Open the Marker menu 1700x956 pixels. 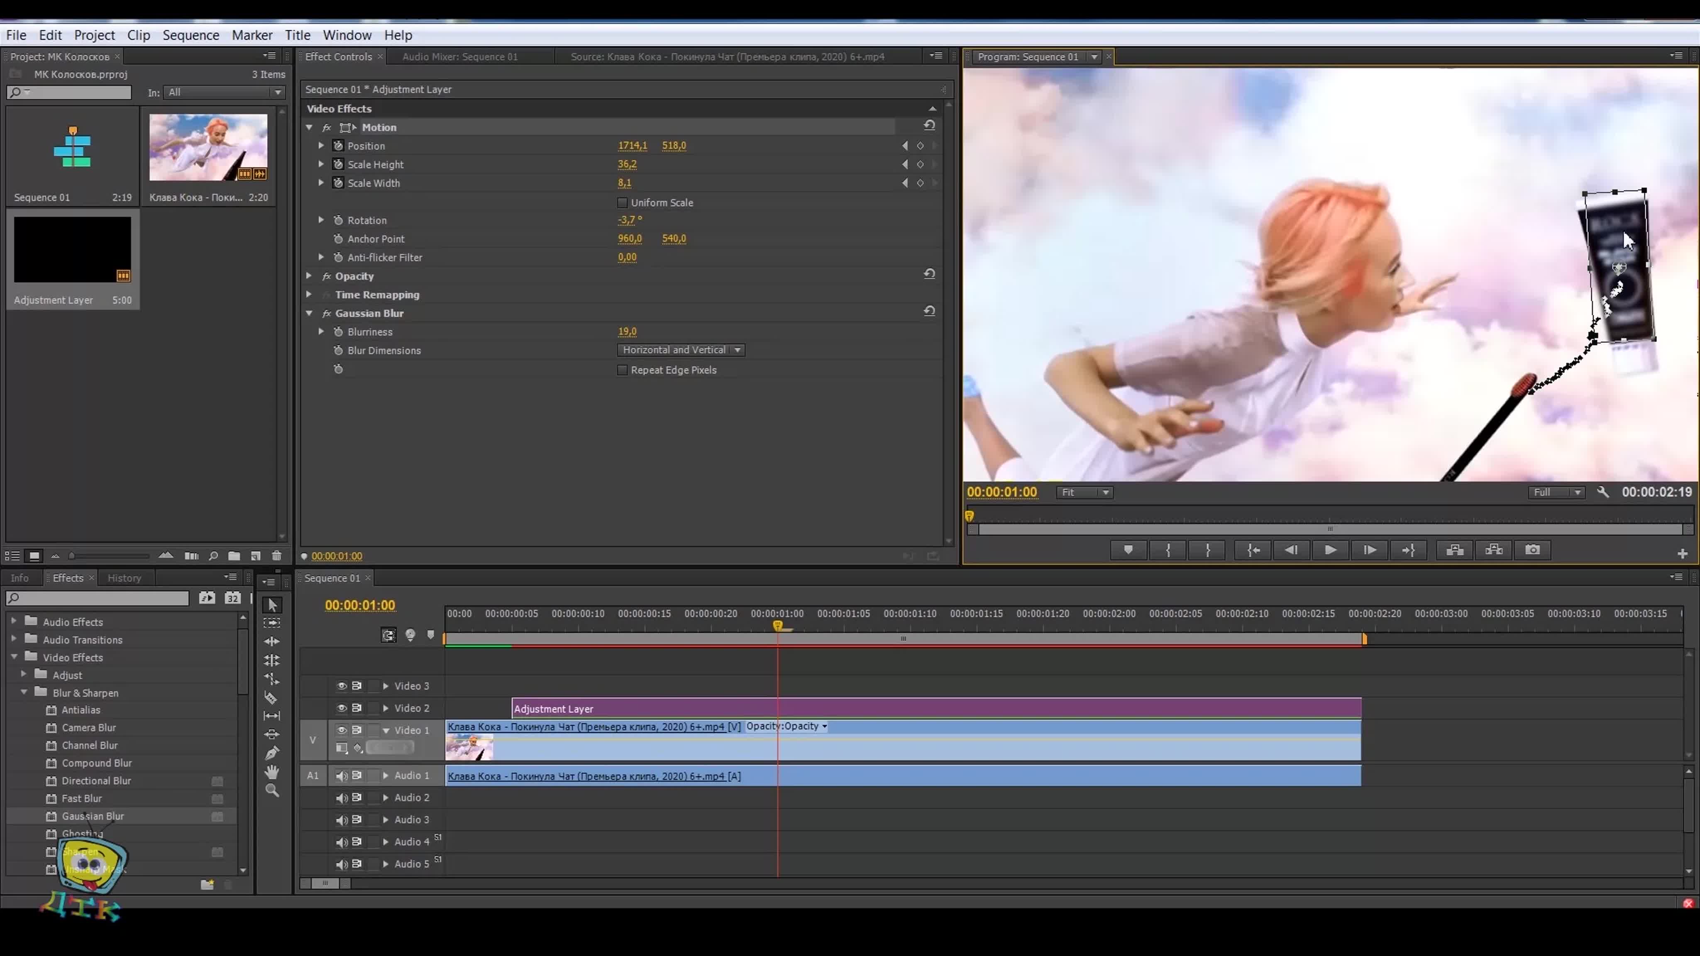252,35
